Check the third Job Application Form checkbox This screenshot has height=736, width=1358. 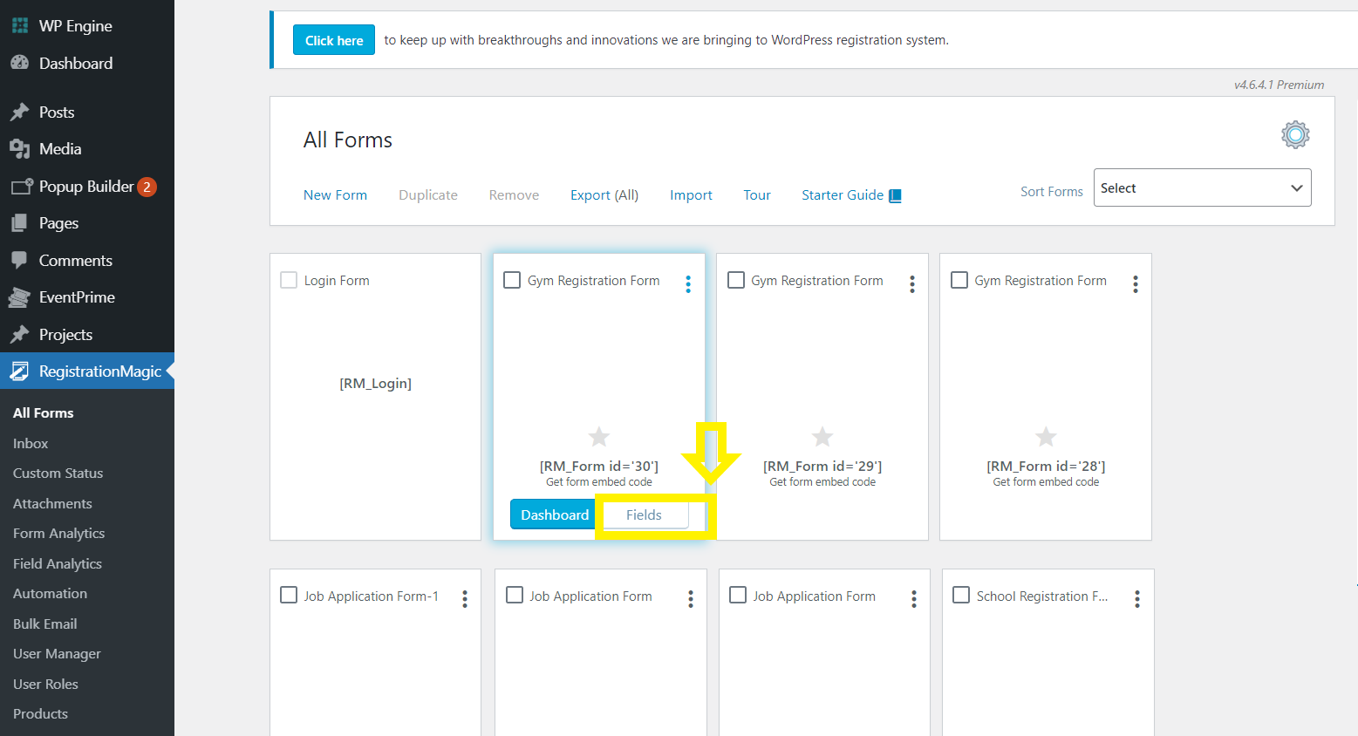[738, 595]
